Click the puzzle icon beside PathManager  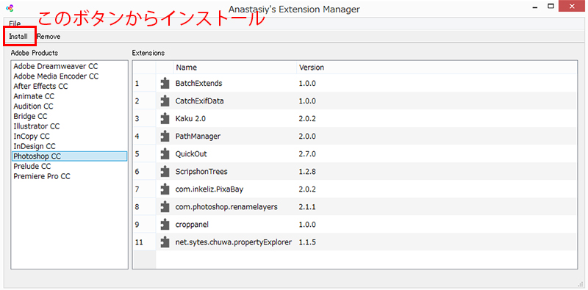point(165,137)
